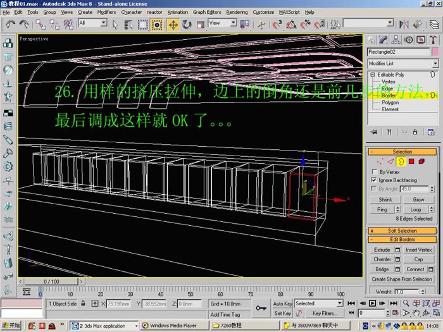443x332 pixels.
Task: Click the Extrude button
Action: [x=382, y=250]
